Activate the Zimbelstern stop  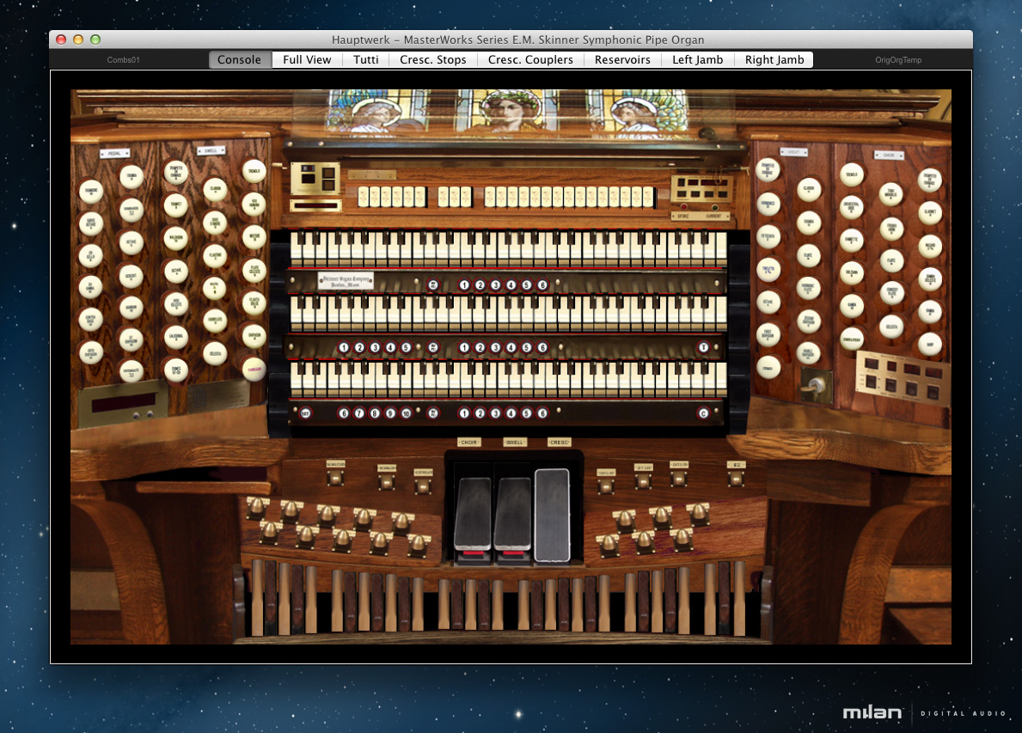pos(852,339)
